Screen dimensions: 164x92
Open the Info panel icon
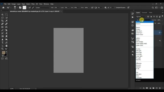pos(132,25)
